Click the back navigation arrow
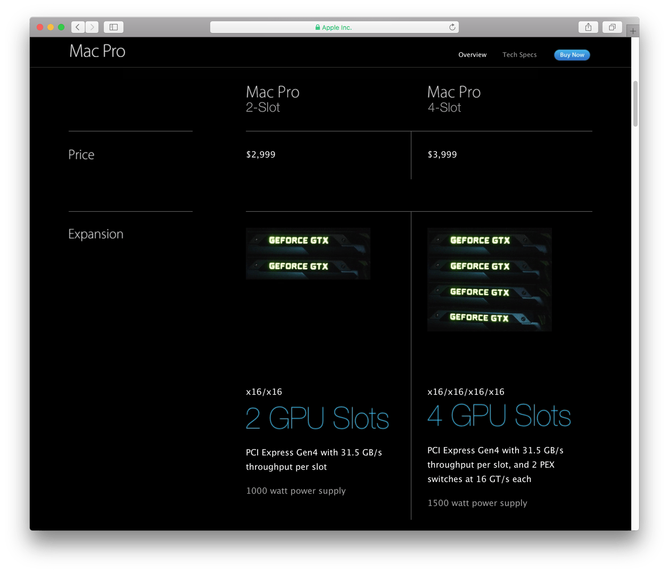Screen dimensions: 669x573 [78, 27]
